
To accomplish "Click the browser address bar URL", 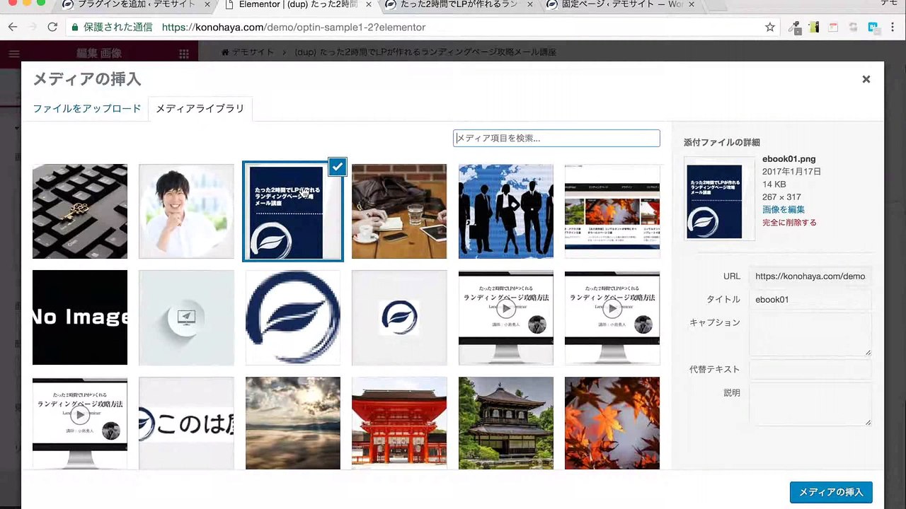I will 294,28.
